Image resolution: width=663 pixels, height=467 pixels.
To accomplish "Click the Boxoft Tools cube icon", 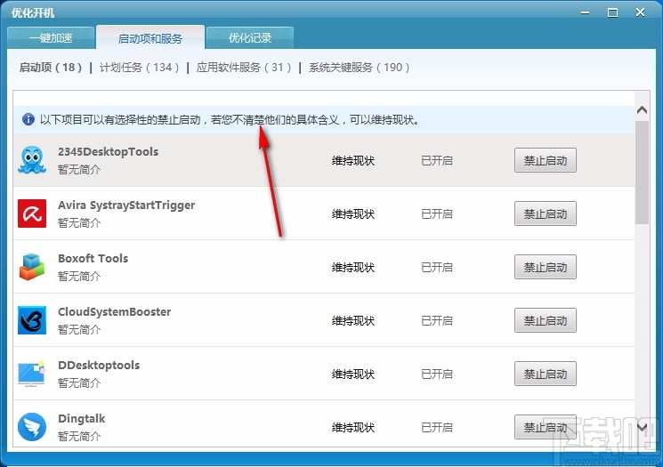I will [32, 267].
